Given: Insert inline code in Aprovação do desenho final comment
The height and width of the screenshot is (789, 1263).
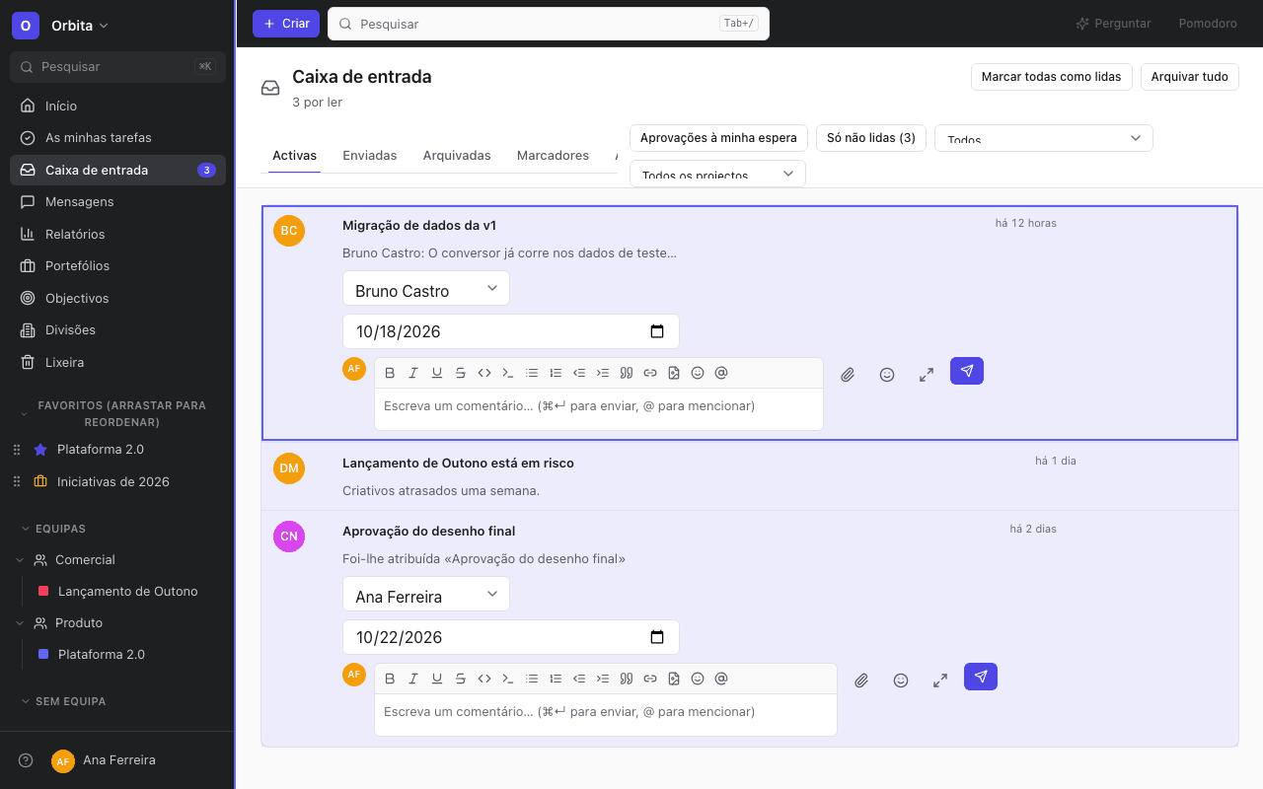Looking at the screenshot, I should click(484, 679).
